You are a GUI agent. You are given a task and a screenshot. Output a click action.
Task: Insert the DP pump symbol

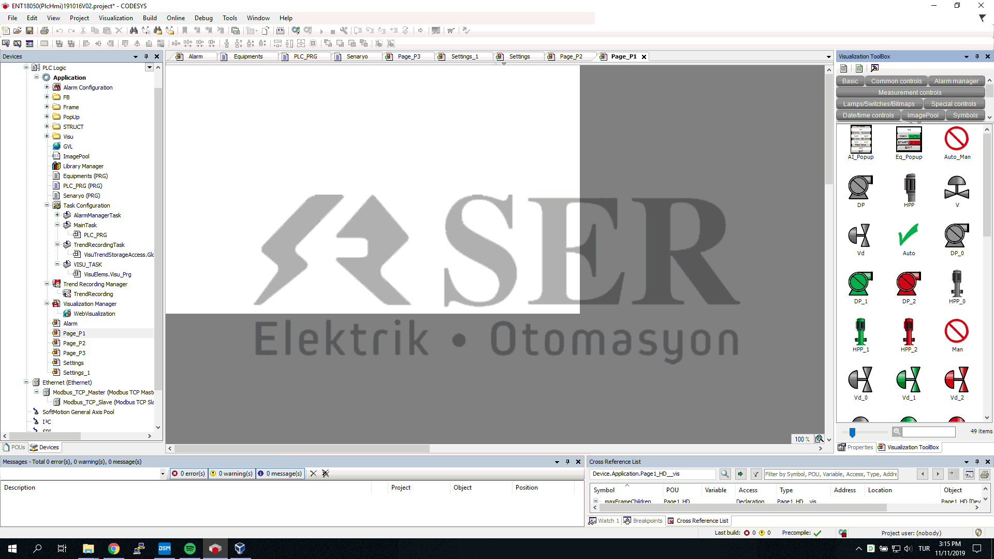point(859,188)
